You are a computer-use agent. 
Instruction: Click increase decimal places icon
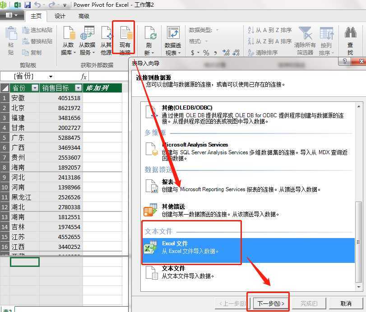[226, 53]
